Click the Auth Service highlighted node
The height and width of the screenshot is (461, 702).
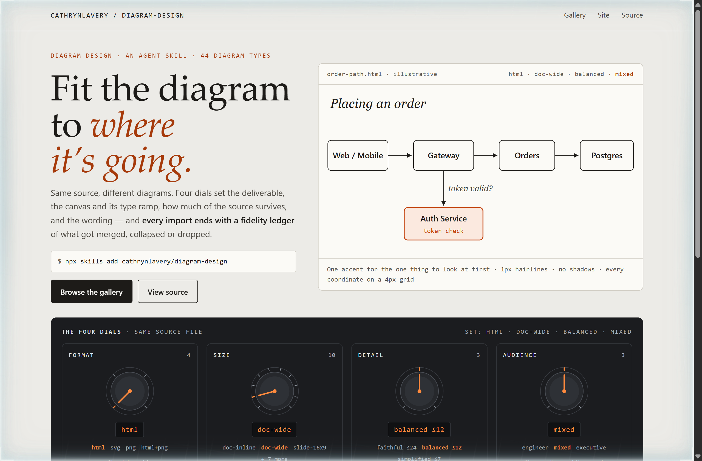pyautogui.click(x=443, y=224)
